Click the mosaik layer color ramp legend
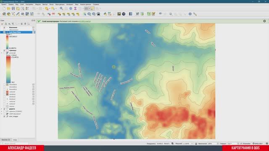Viewport: 269px width, 151px height. coord(8,70)
